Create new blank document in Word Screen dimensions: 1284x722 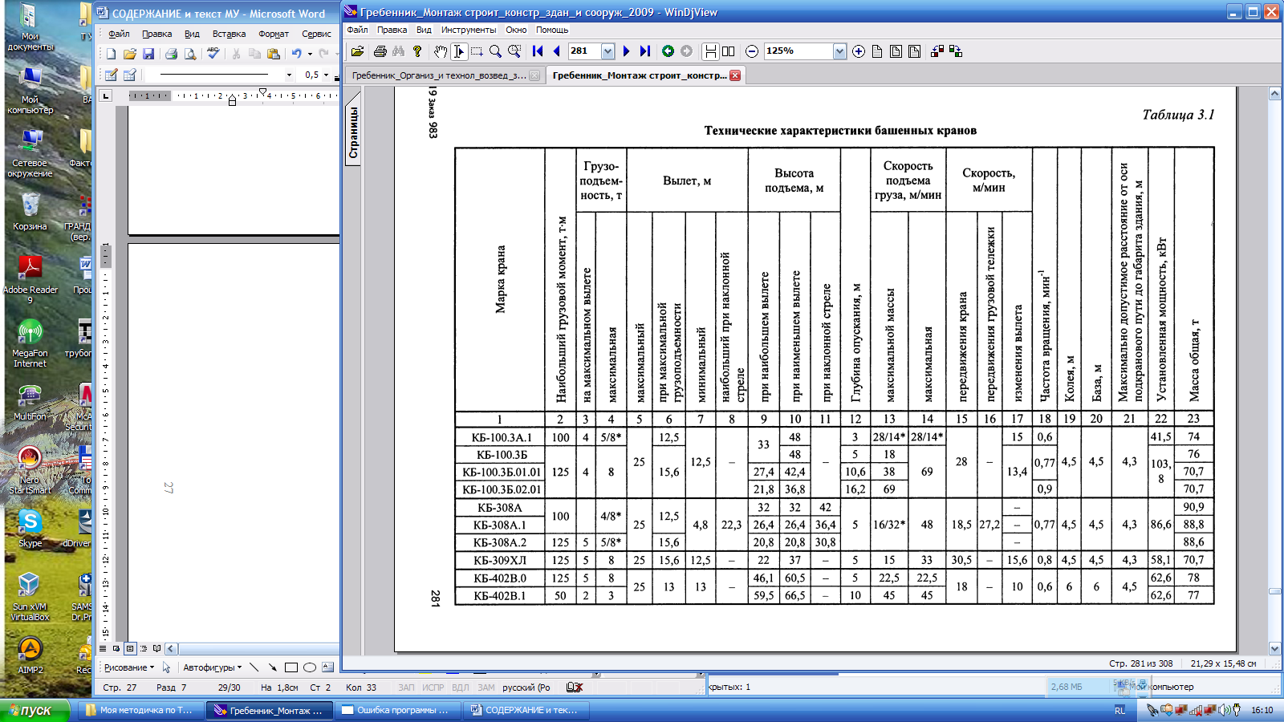[111, 54]
